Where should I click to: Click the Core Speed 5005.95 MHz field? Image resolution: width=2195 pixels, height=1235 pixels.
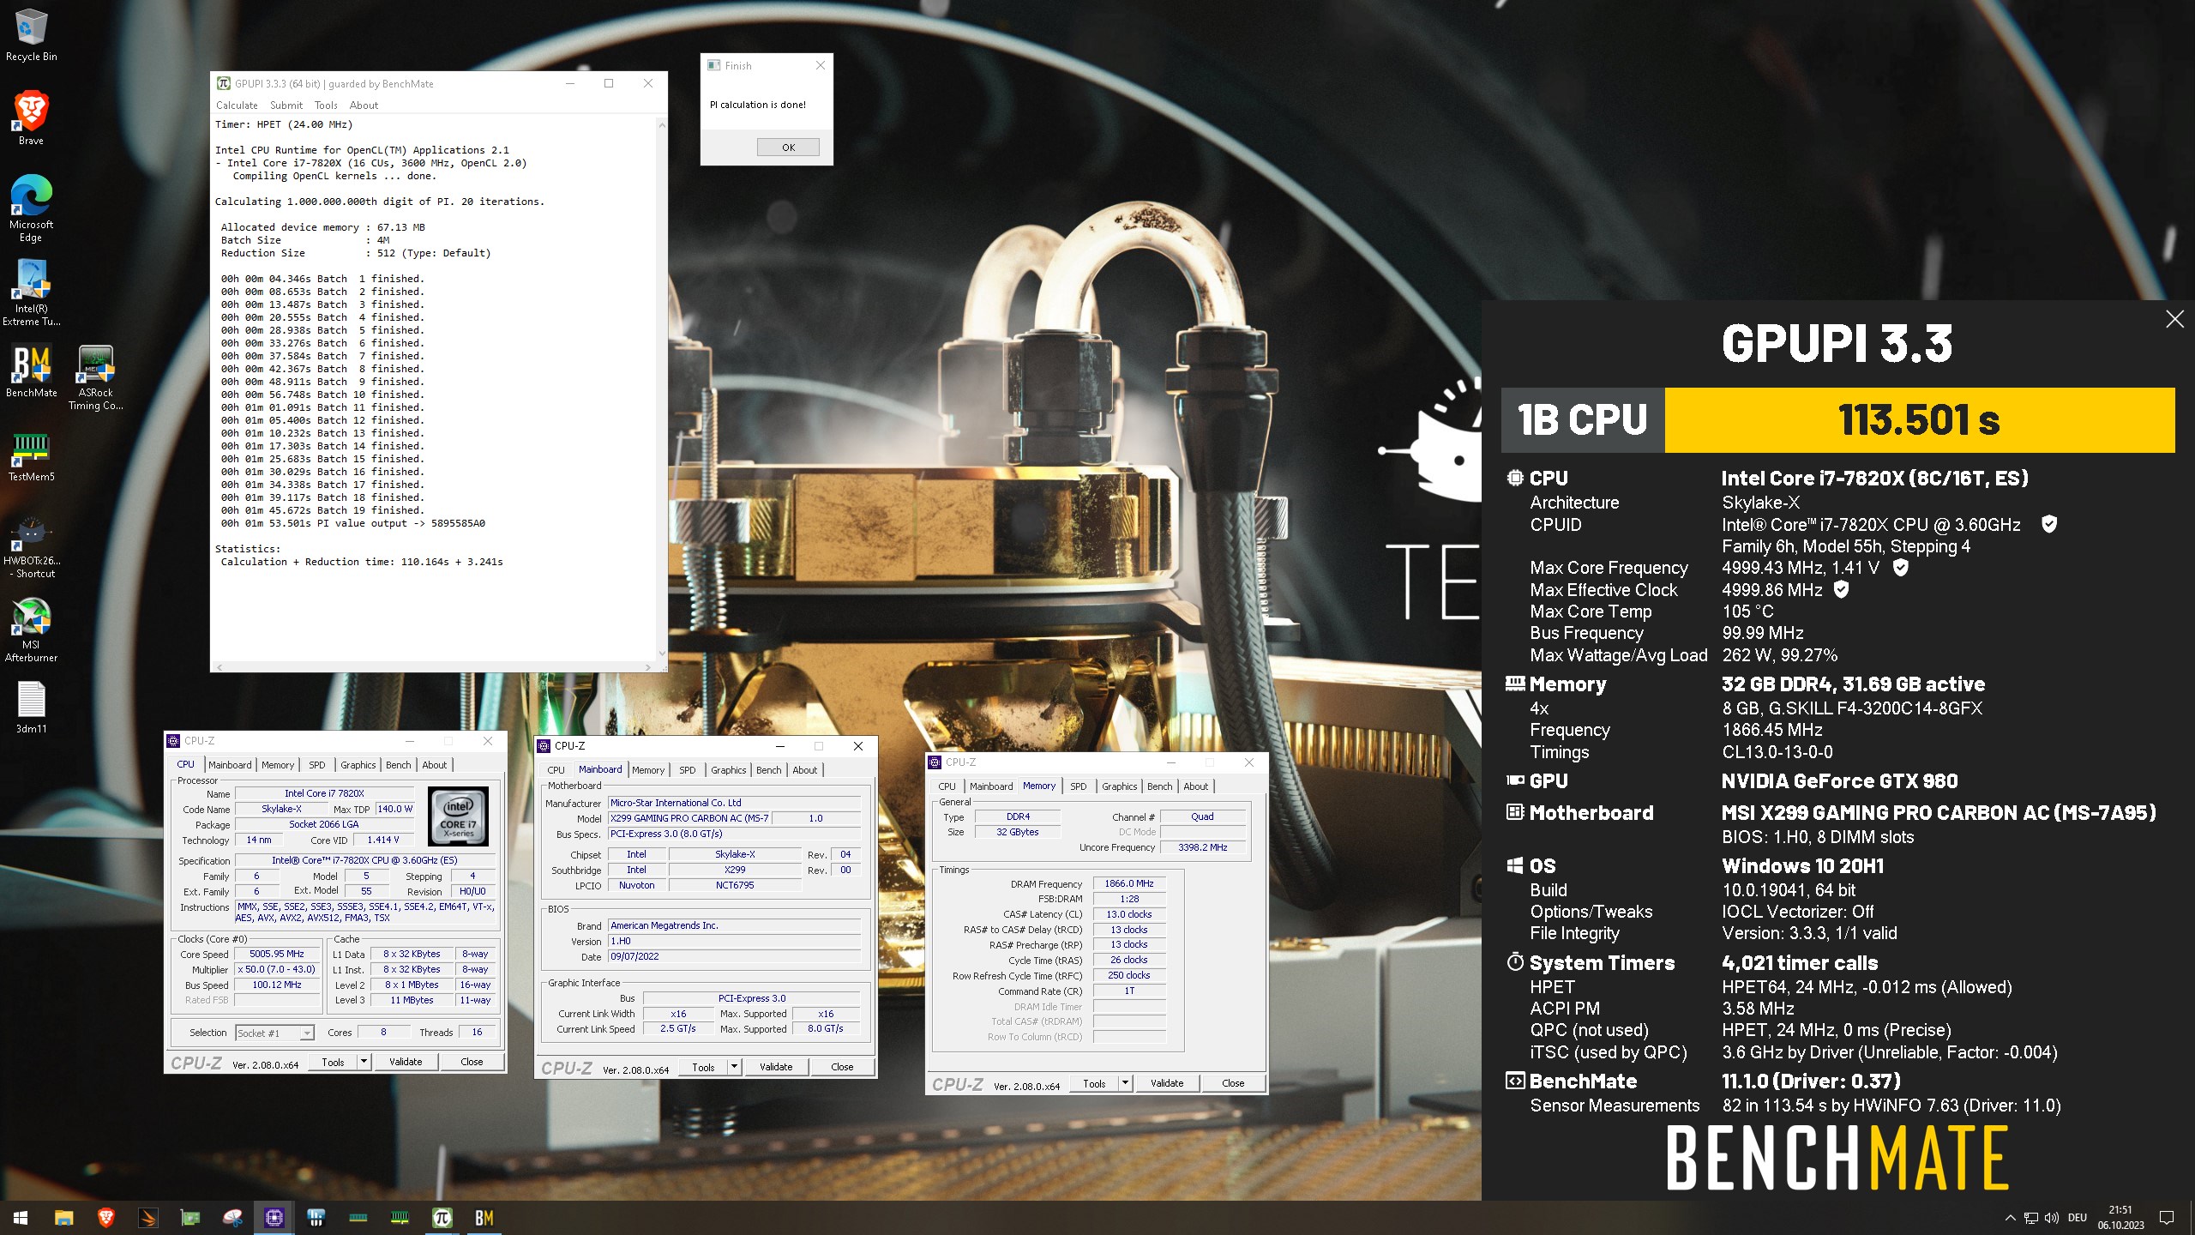coord(277,954)
